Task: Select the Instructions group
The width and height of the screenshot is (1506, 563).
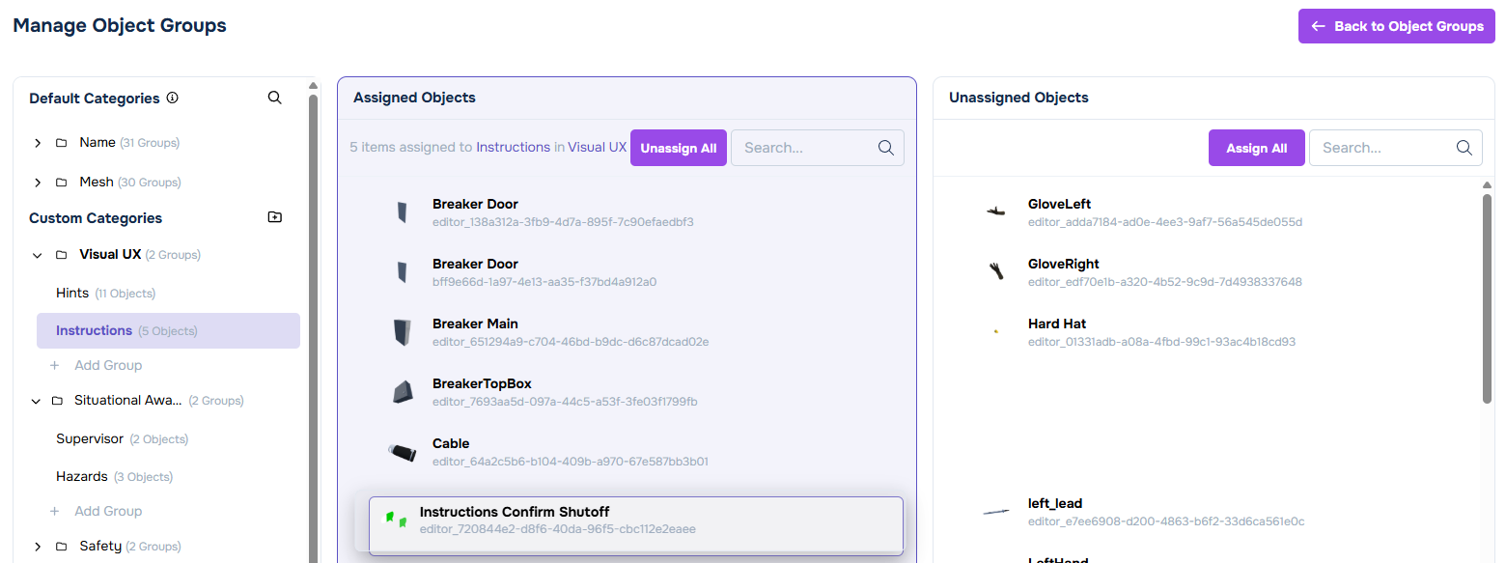Action: tap(168, 330)
